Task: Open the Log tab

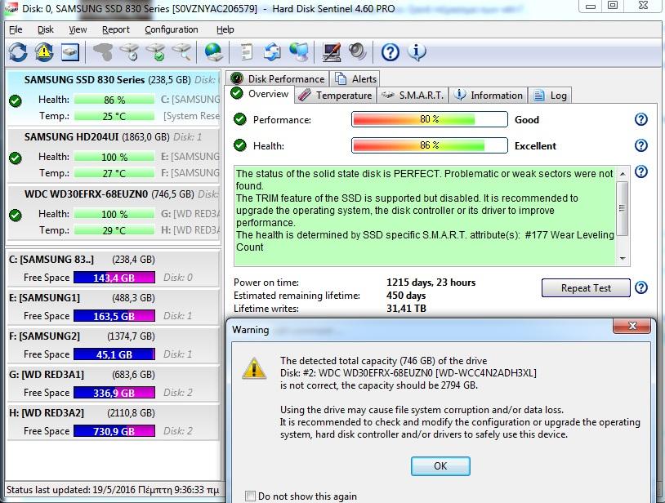Action: pyautogui.click(x=550, y=96)
